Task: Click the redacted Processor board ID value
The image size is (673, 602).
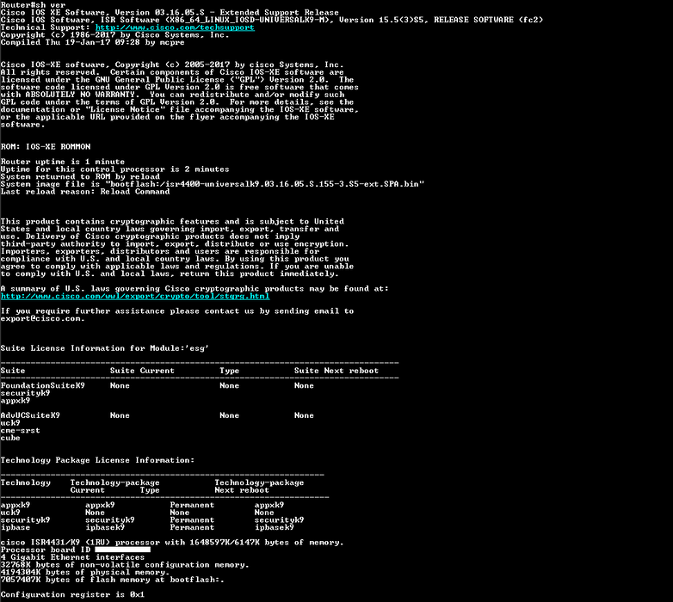Action: [122, 550]
